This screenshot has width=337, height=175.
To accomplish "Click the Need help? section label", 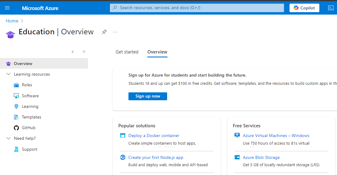I will tap(25, 138).
